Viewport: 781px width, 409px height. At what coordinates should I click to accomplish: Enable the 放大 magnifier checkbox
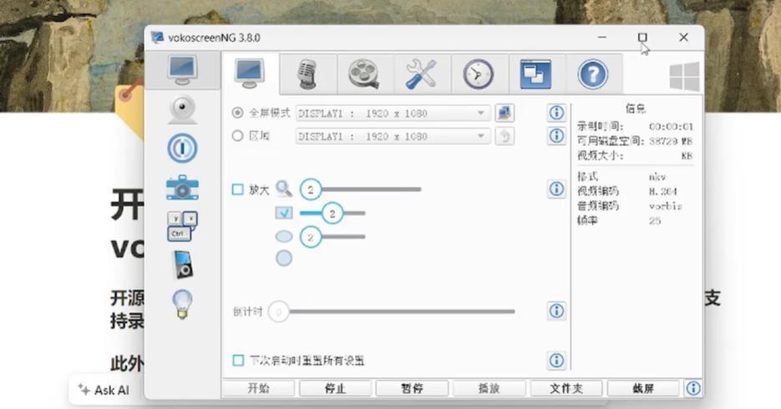tap(237, 189)
